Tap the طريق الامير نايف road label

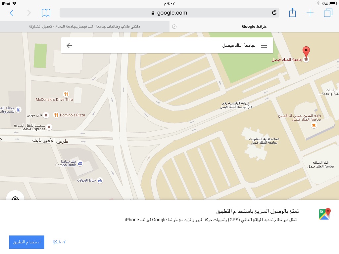coord(50,141)
